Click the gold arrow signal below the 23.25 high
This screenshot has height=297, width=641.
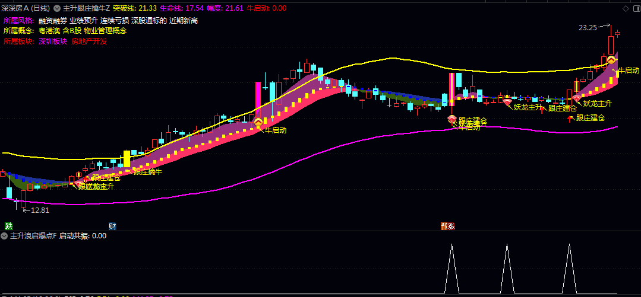[x=611, y=60]
